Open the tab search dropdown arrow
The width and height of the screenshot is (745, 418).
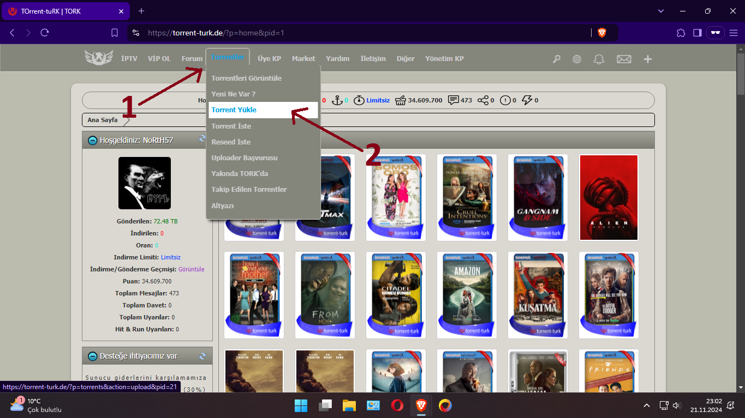pos(661,11)
